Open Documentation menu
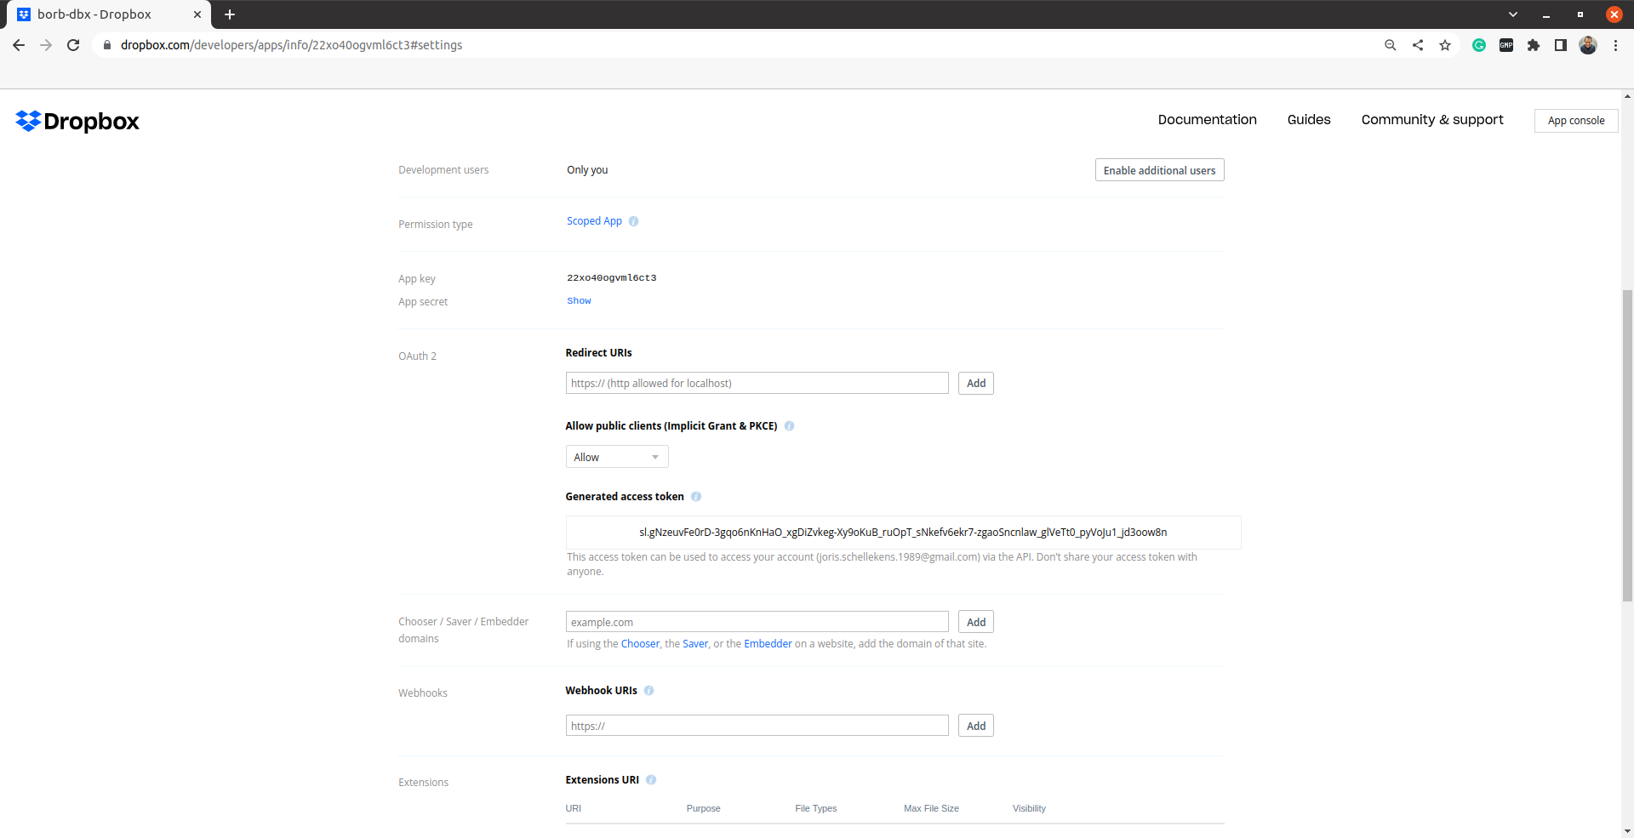Viewport: 1634px width, 838px height. (x=1207, y=120)
